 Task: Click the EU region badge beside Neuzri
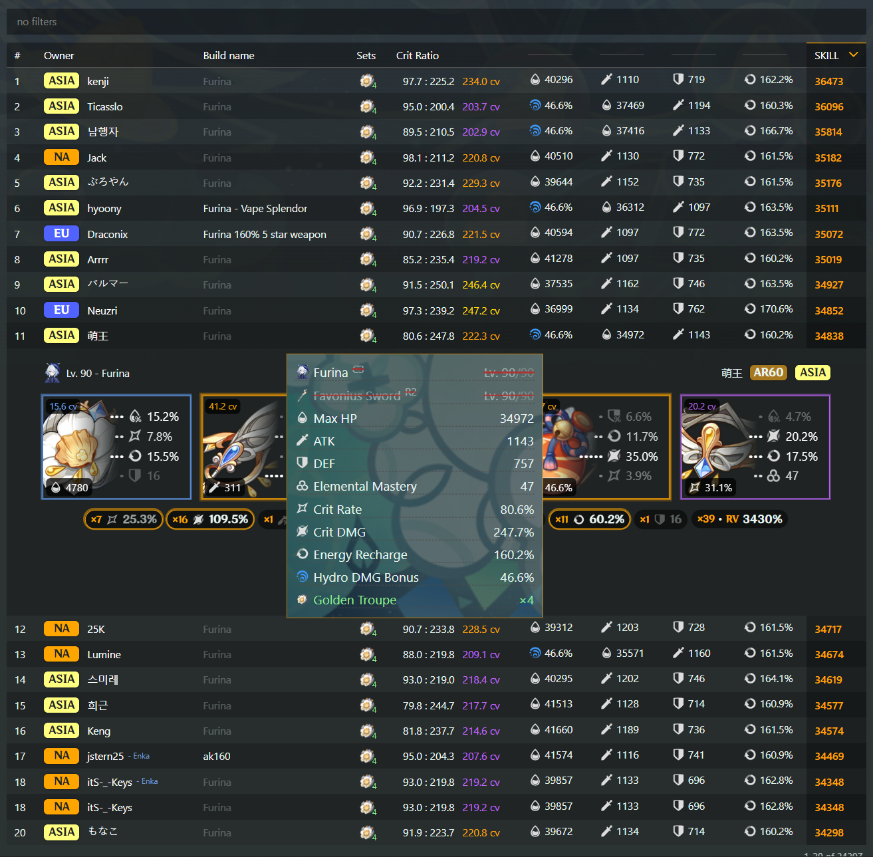coord(62,310)
